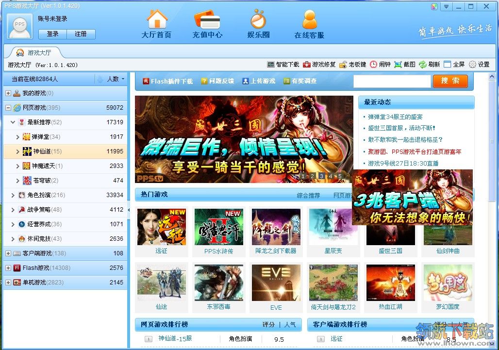
Task: Open news 盛世三国首服,活动不断
Action: coord(401,128)
